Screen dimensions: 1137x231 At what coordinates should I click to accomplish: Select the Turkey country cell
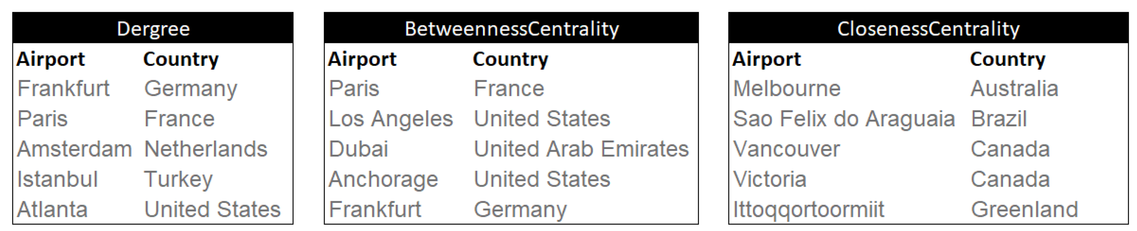(178, 180)
